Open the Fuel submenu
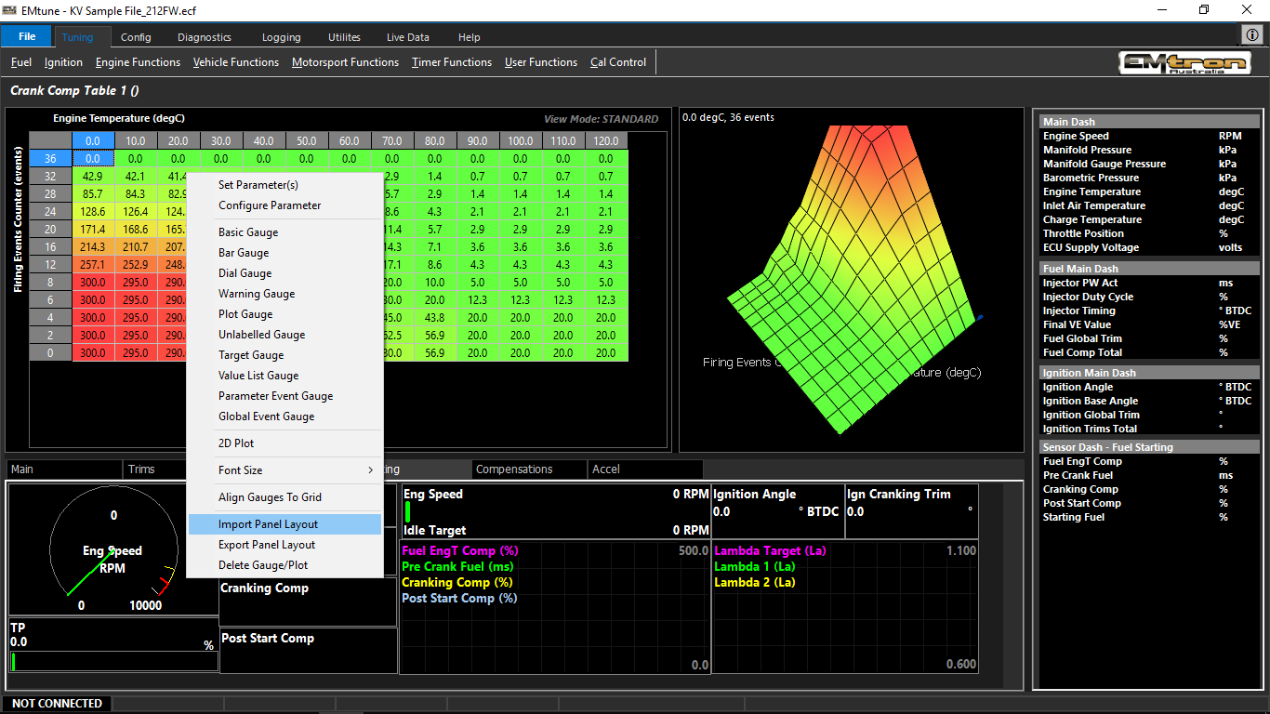This screenshot has height=714, width=1270. [21, 62]
